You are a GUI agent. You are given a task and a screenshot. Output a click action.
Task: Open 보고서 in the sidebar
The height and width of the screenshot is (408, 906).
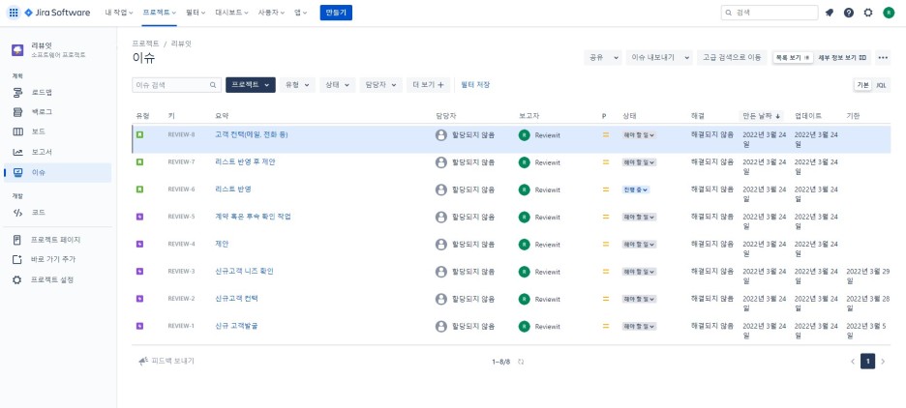coord(42,152)
